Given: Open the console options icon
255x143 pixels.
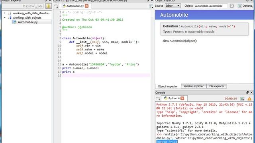Looking at the screenshot, I should pyautogui.click(x=242, y=99).
